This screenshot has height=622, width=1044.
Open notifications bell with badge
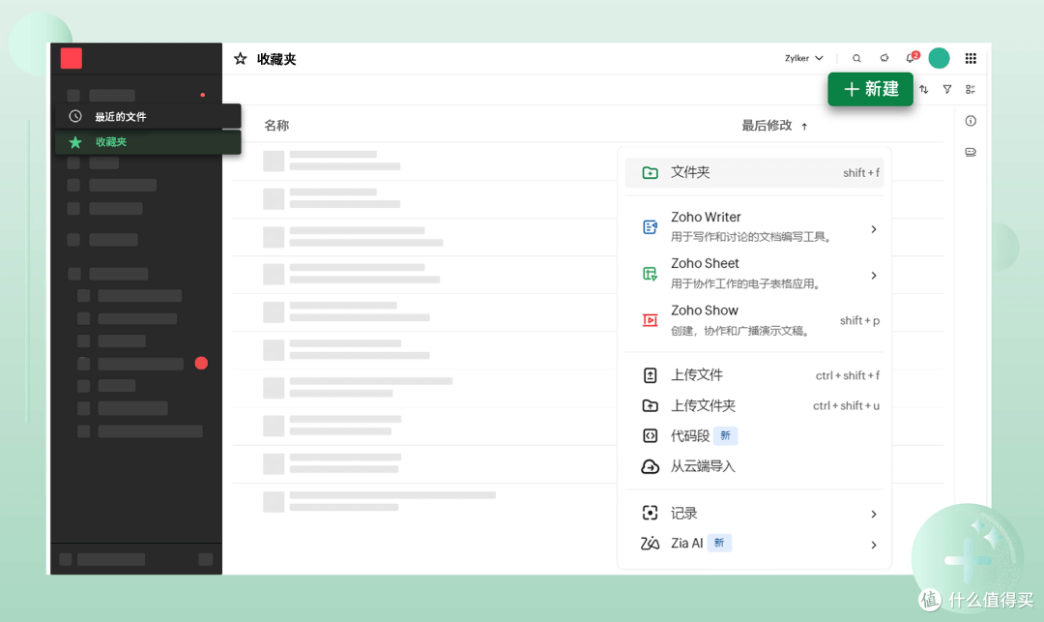pos(912,58)
